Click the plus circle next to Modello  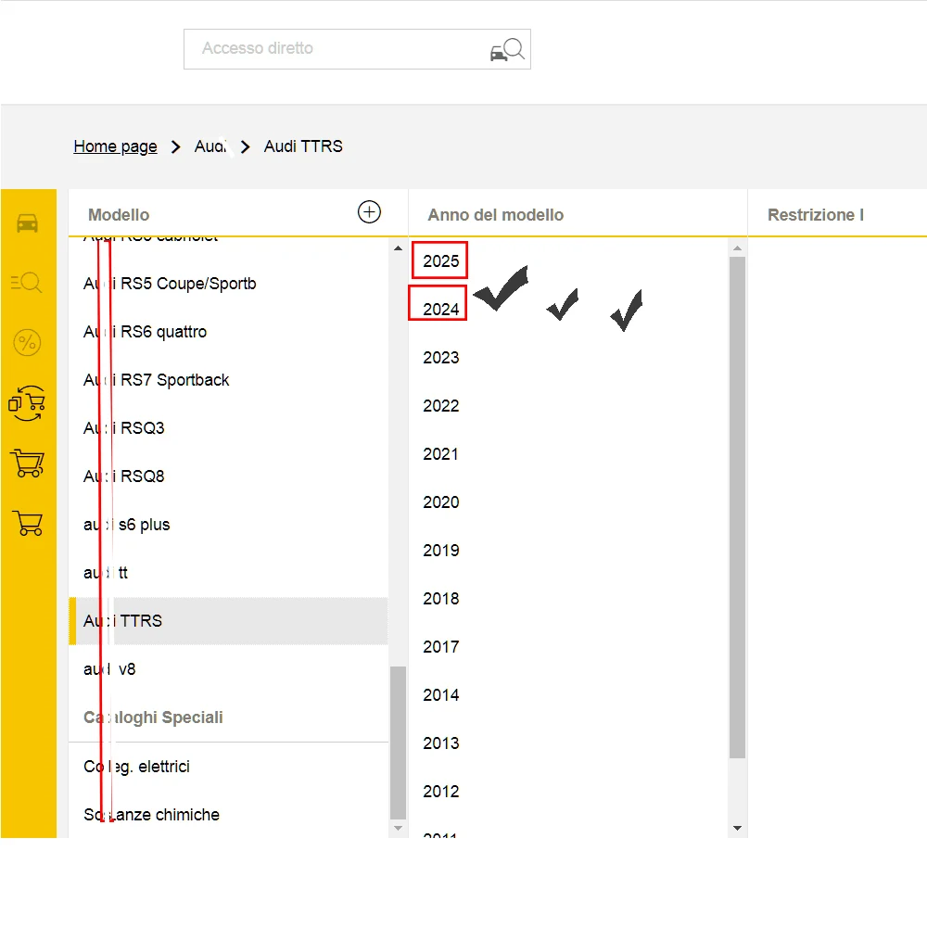(370, 211)
